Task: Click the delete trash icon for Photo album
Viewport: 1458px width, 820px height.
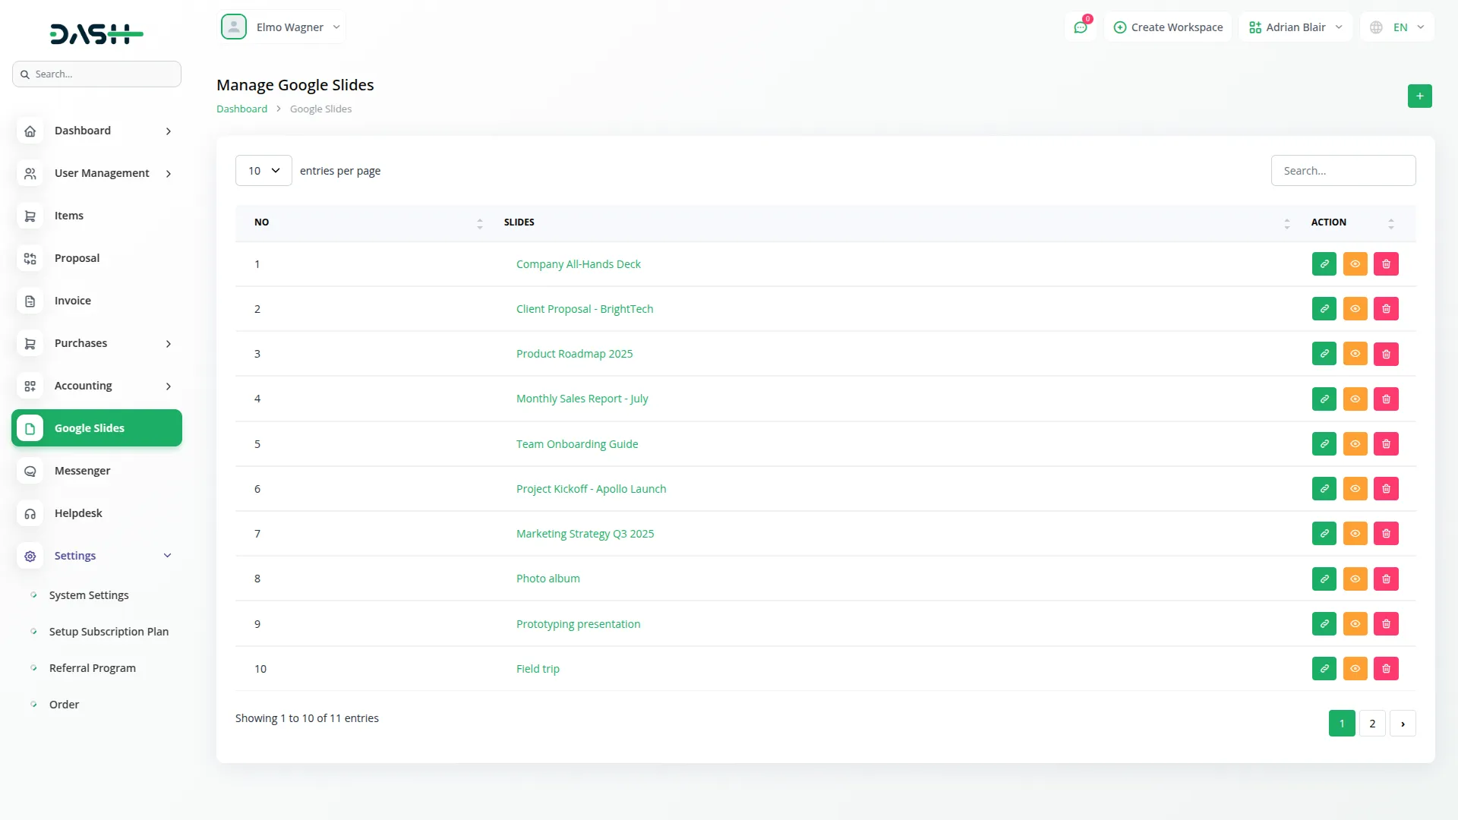Action: click(x=1385, y=579)
